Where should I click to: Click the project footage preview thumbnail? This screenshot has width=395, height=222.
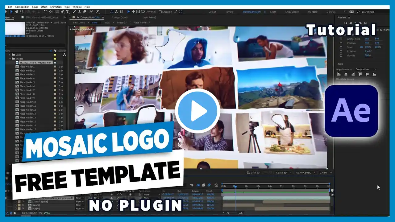(x=15, y=28)
